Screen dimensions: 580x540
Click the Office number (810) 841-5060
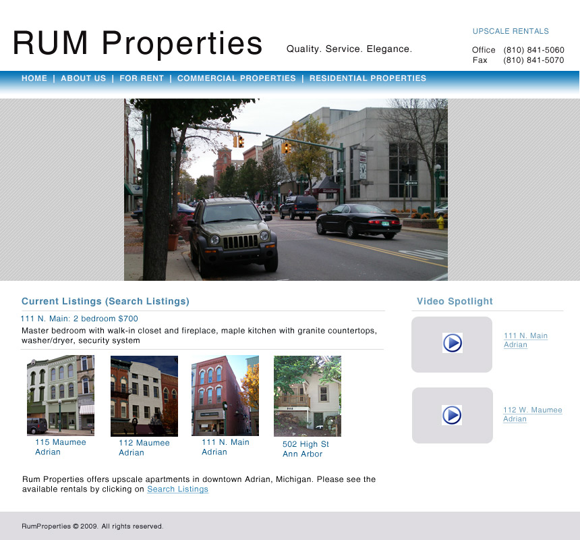click(x=533, y=50)
